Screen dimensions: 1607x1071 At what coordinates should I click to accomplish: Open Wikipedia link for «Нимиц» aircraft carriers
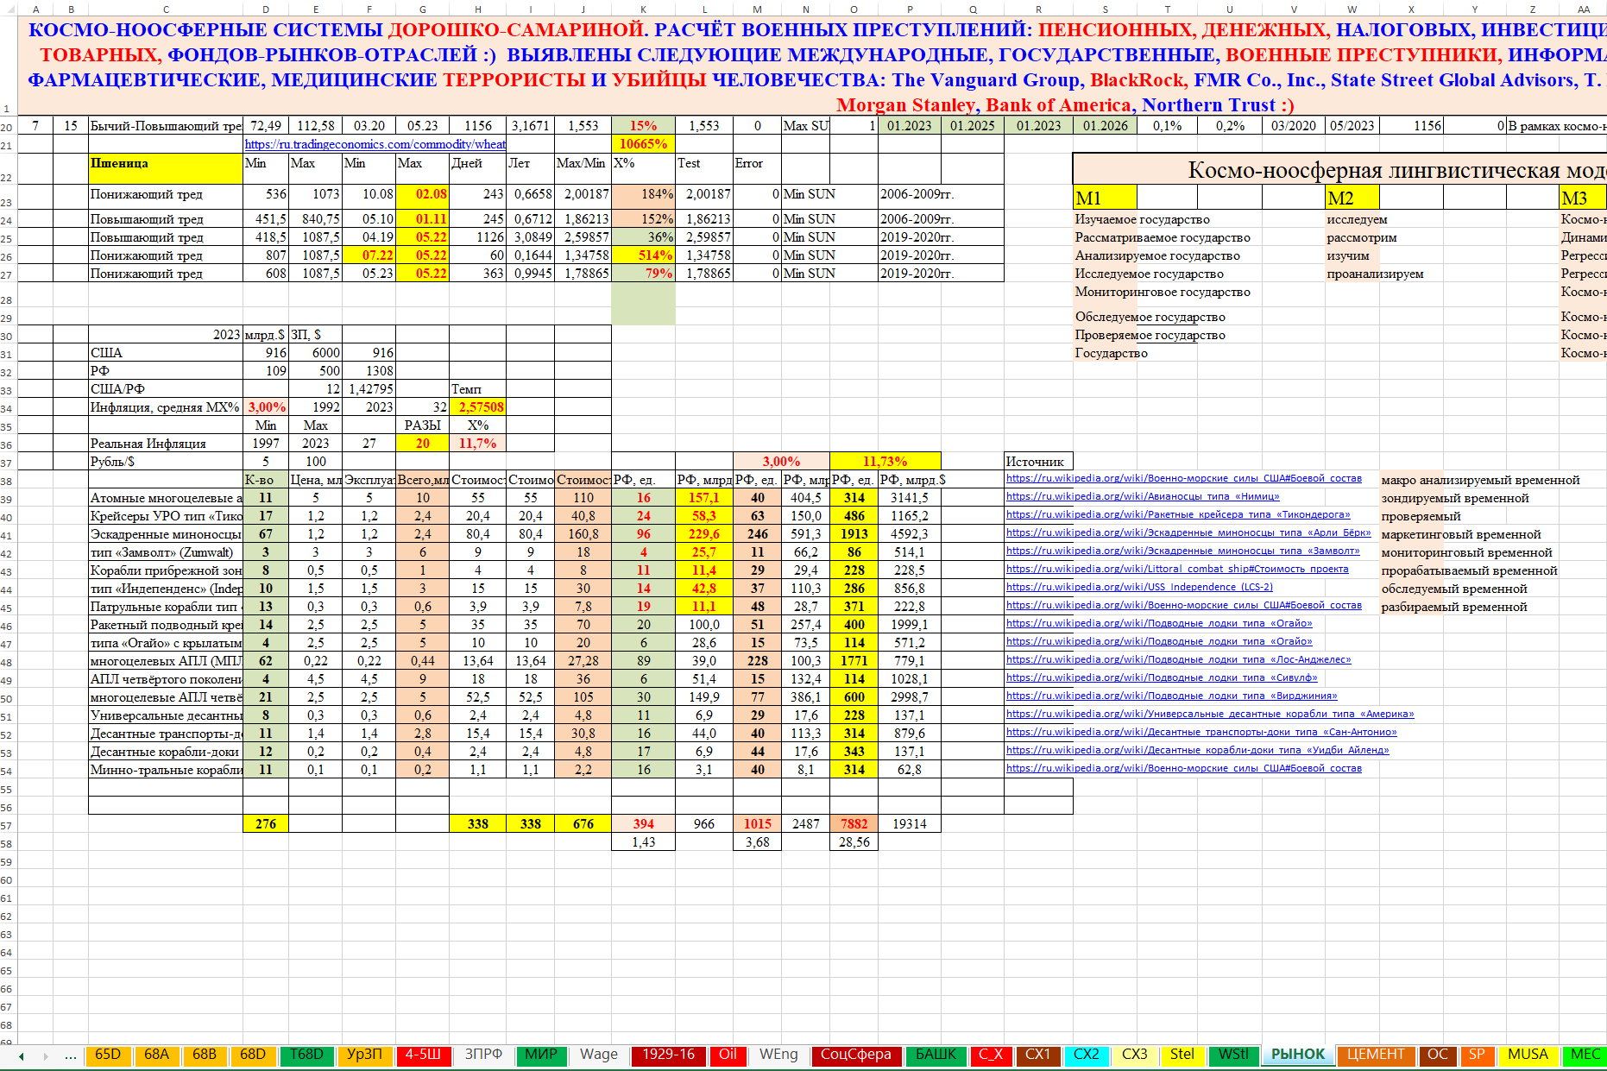[1143, 496]
